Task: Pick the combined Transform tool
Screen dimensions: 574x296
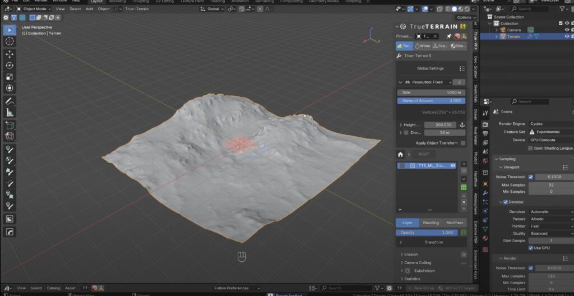Action: tap(10, 88)
